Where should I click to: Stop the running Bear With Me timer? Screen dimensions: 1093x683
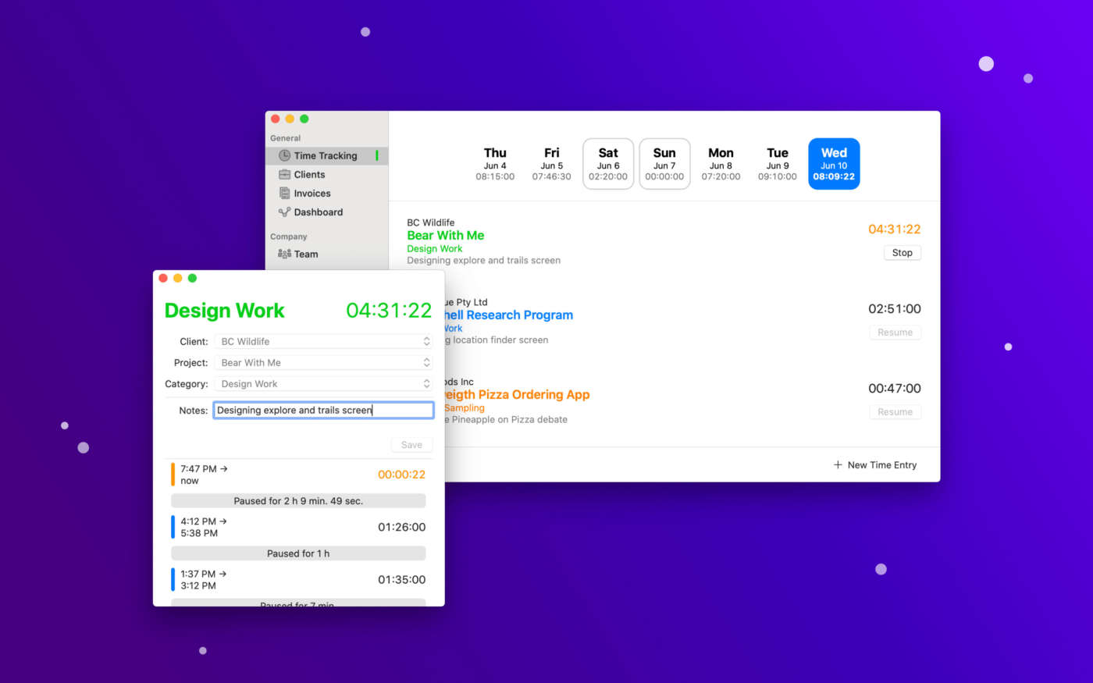pos(903,253)
